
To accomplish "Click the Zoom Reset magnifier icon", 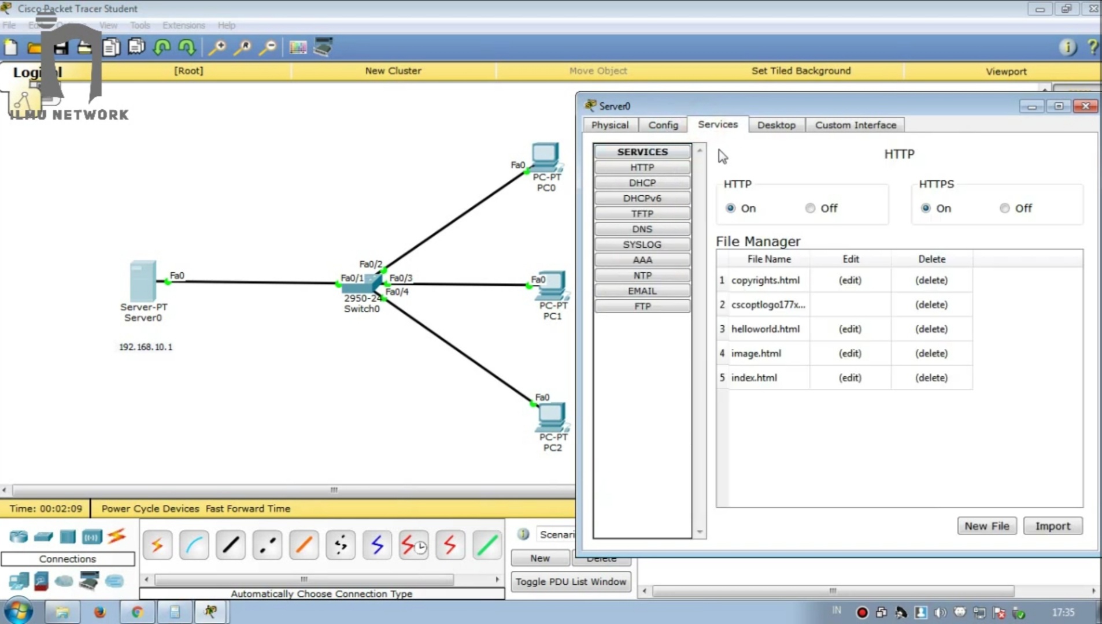I will 242,47.
